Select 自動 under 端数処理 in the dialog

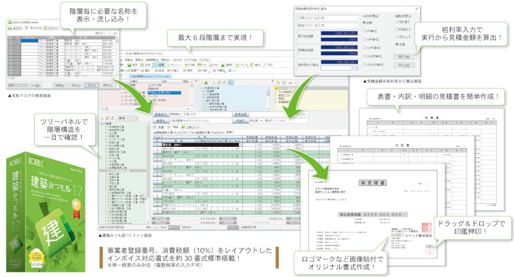[x=396, y=44]
